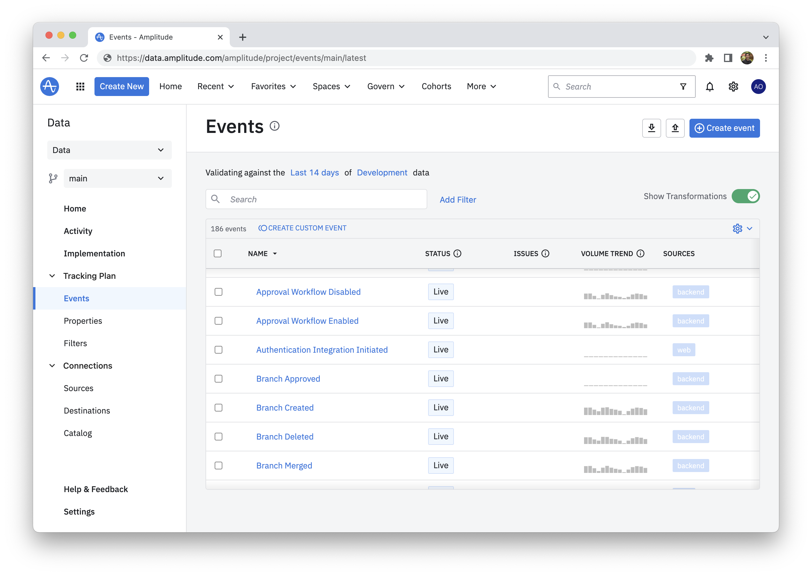This screenshot has width=812, height=576.
Task: Open the main branch dropdown
Action: click(x=117, y=178)
